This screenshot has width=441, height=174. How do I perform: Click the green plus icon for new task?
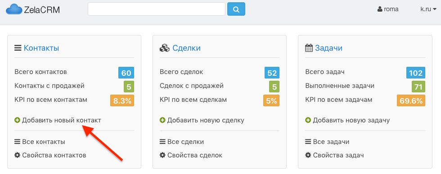click(308, 121)
